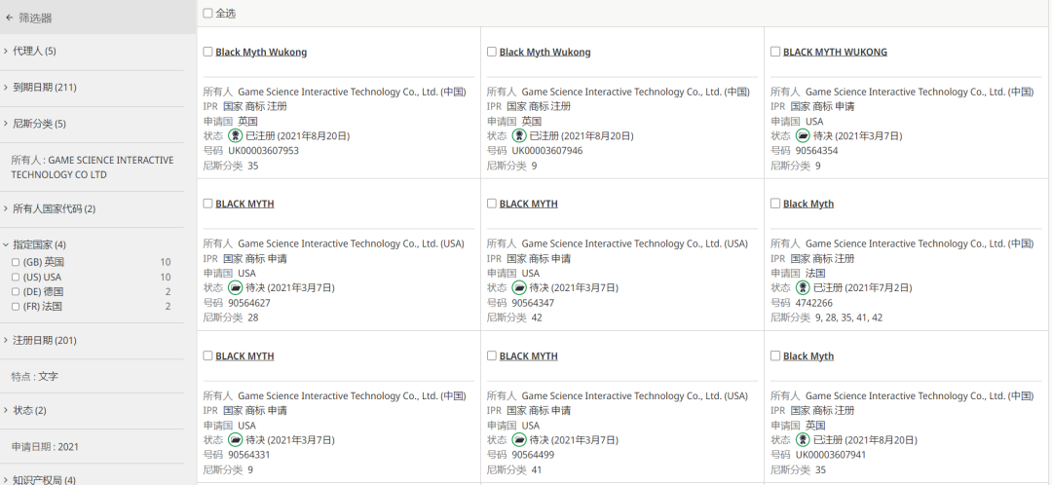1052x485 pixels.
Task: Check the (DE) 德国 country filter
Action: (16, 292)
